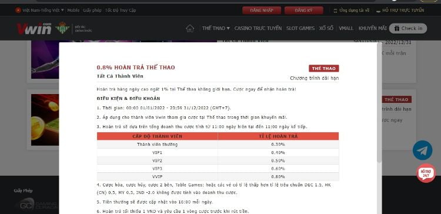Open the app download phone icon
Screen dimensions: 441x214
tap(335, 11)
